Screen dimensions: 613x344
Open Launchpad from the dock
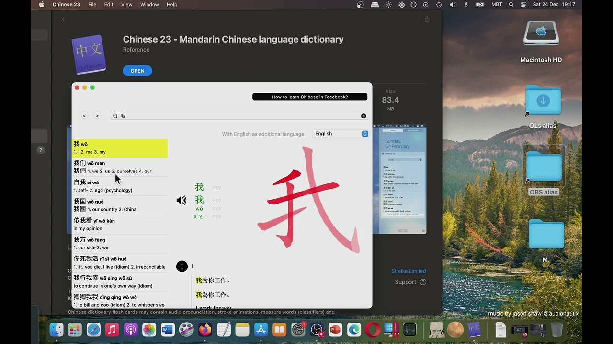75,330
